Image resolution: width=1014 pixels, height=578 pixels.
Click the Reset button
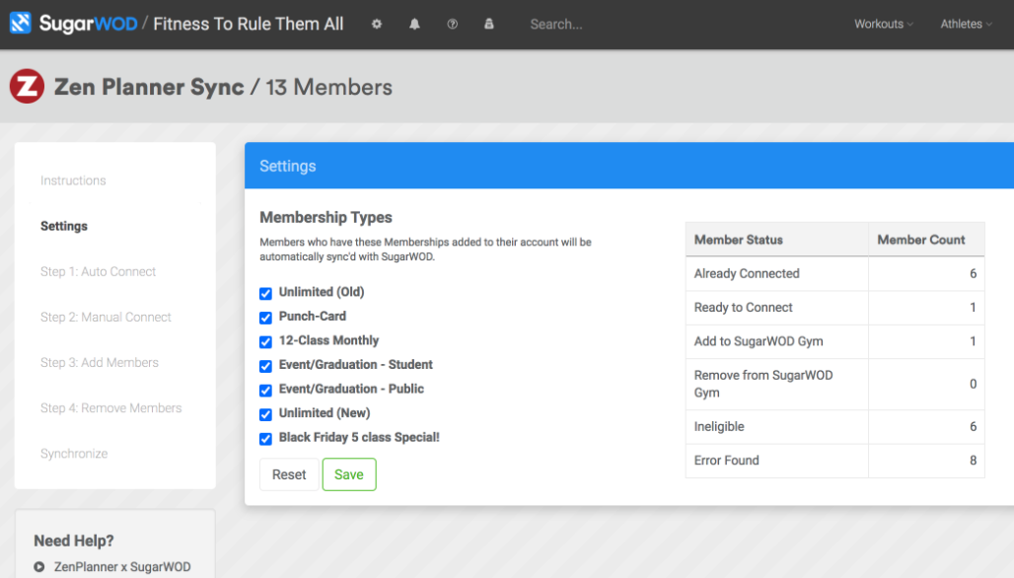point(289,474)
